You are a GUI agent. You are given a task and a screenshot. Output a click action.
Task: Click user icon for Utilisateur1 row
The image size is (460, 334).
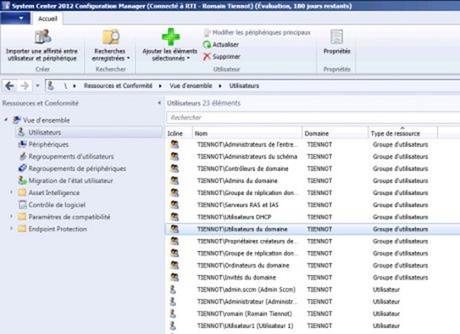[x=173, y=325]
